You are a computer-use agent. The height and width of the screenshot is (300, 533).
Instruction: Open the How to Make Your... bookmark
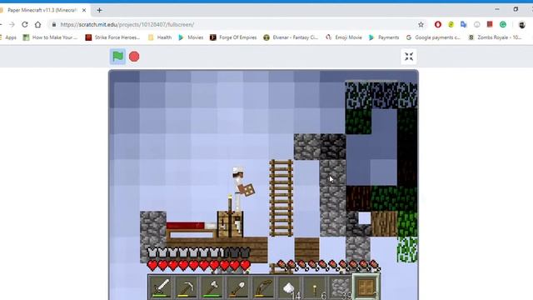(x=50, y=37)
